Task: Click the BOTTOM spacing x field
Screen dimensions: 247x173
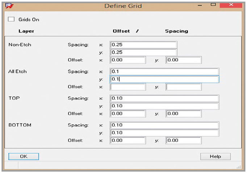Action: tap(164, 125)
